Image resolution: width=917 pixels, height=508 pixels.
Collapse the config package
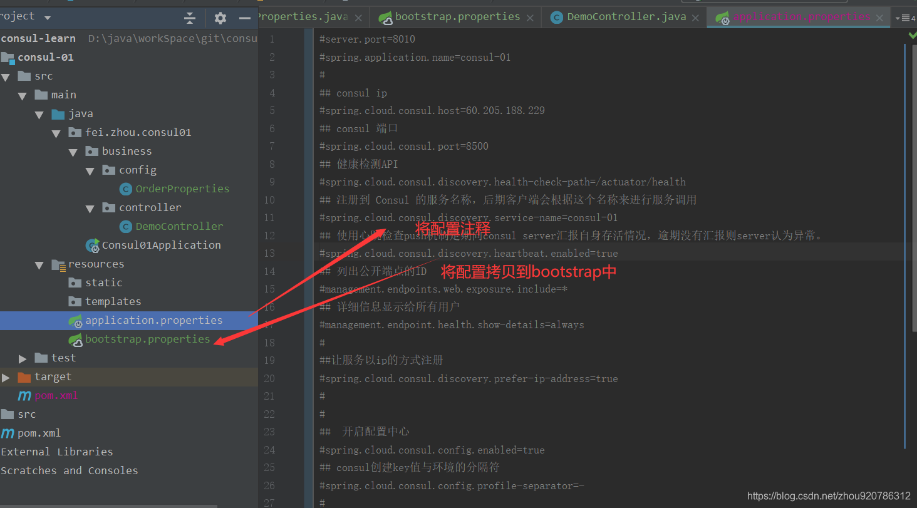pyautogui.click(x=90, y=171)
